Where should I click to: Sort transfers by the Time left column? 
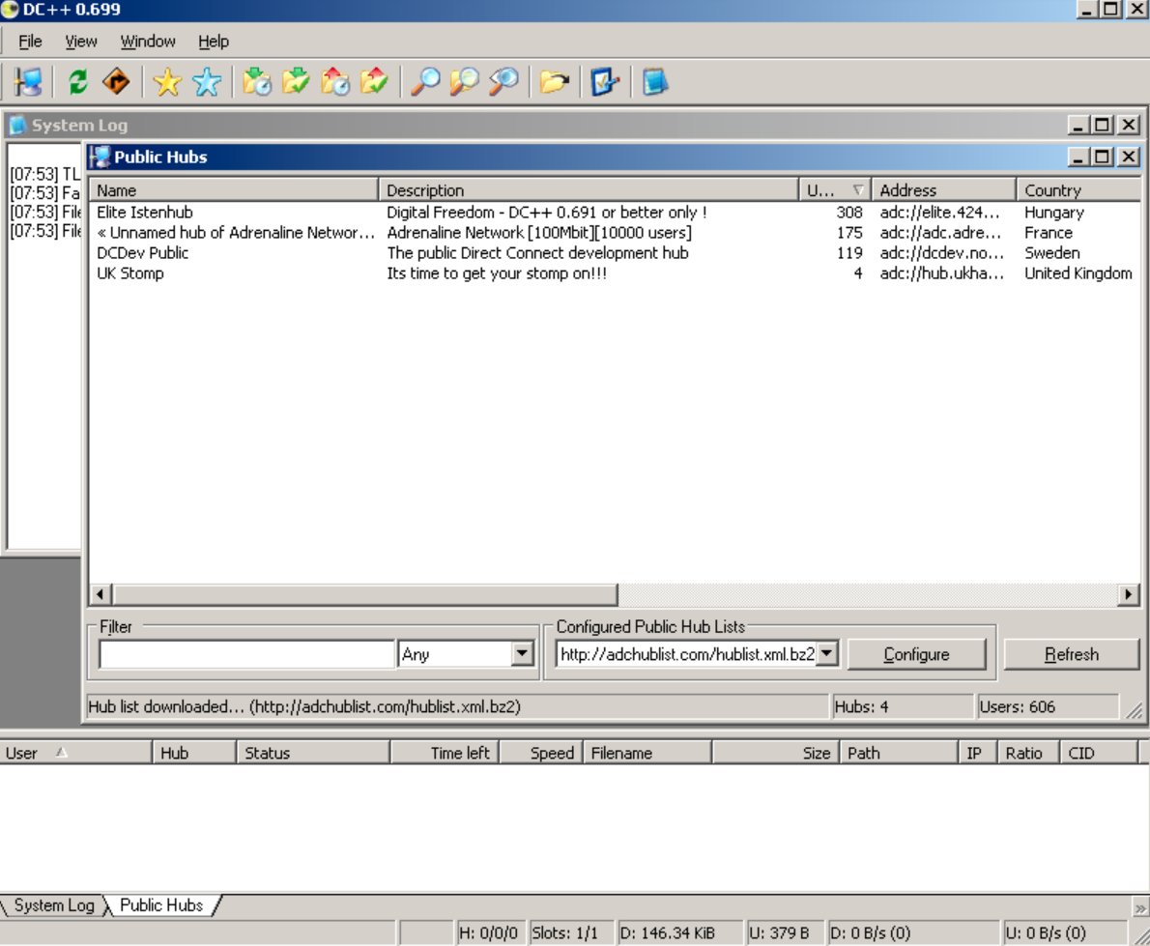pos(445,753)
